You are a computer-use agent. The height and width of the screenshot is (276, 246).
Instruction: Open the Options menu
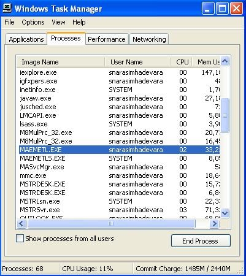click(33, 22)
